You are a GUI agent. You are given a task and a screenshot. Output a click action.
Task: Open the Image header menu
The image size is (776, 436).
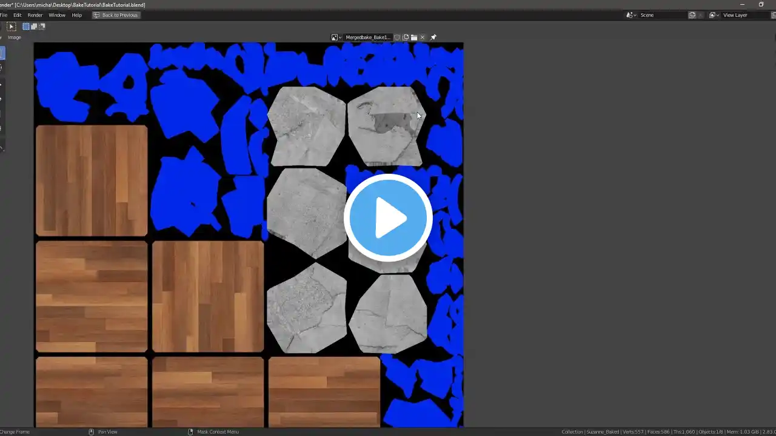[15, 38]
